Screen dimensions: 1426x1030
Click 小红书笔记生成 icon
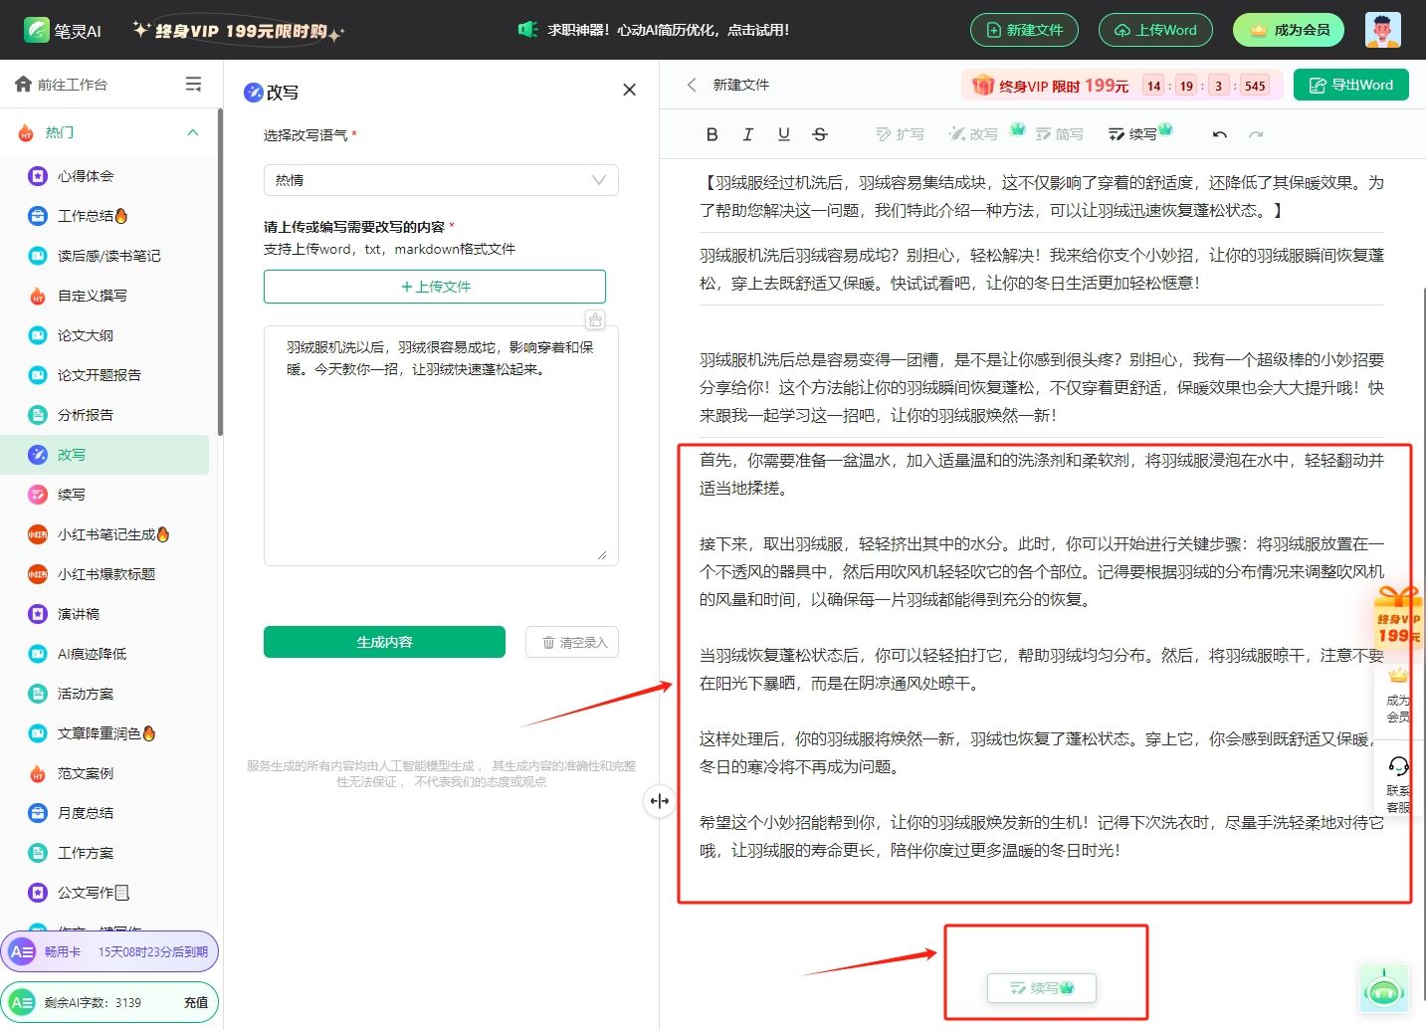point(38,534)
